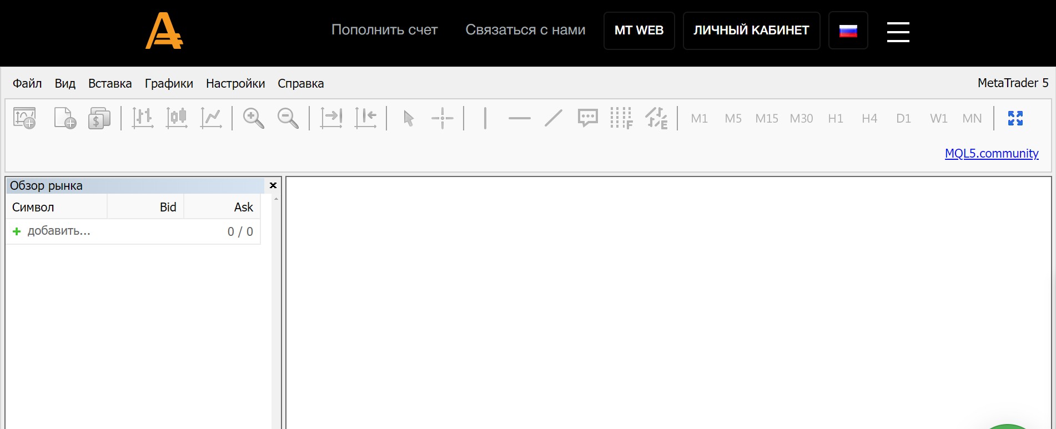1056x429 pixels.
Task: Close the Обзор рынка panel
Action: tap(273, 185)
